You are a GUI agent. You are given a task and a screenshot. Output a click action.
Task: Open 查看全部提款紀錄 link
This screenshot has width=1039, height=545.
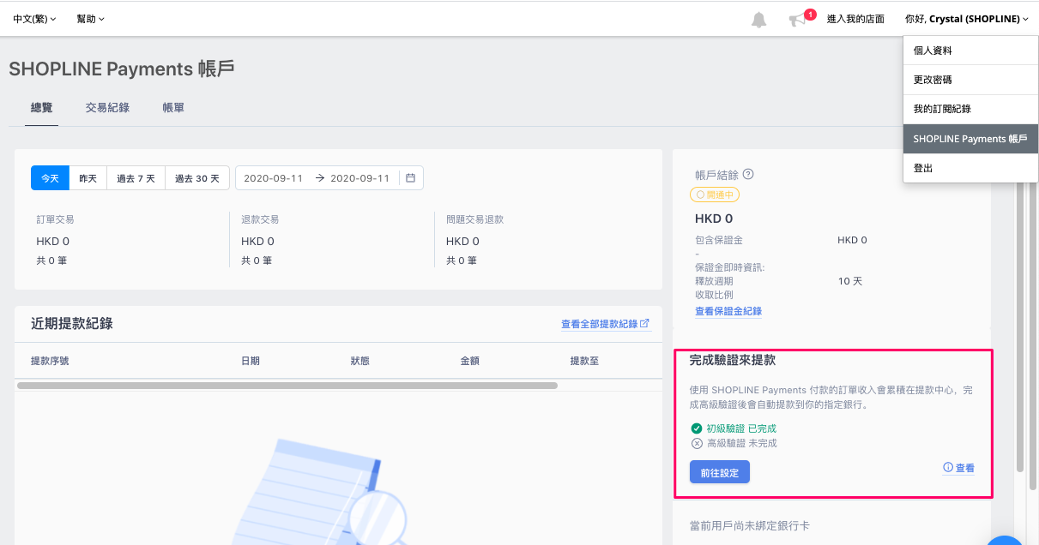tap(606, 324)
